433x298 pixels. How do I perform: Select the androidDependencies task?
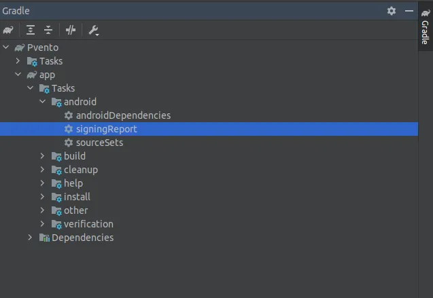[123, 115]
